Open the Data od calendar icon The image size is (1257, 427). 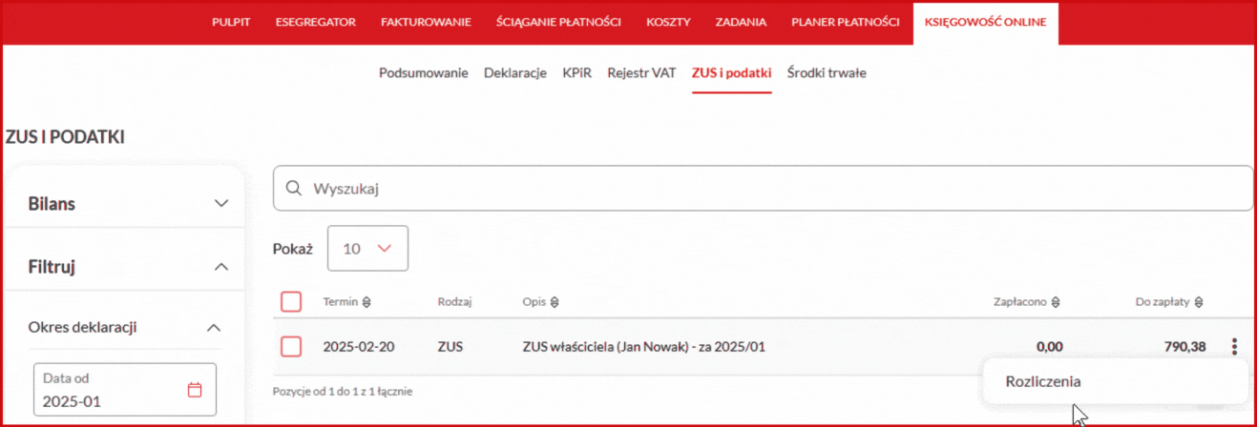tap(195, 390)
